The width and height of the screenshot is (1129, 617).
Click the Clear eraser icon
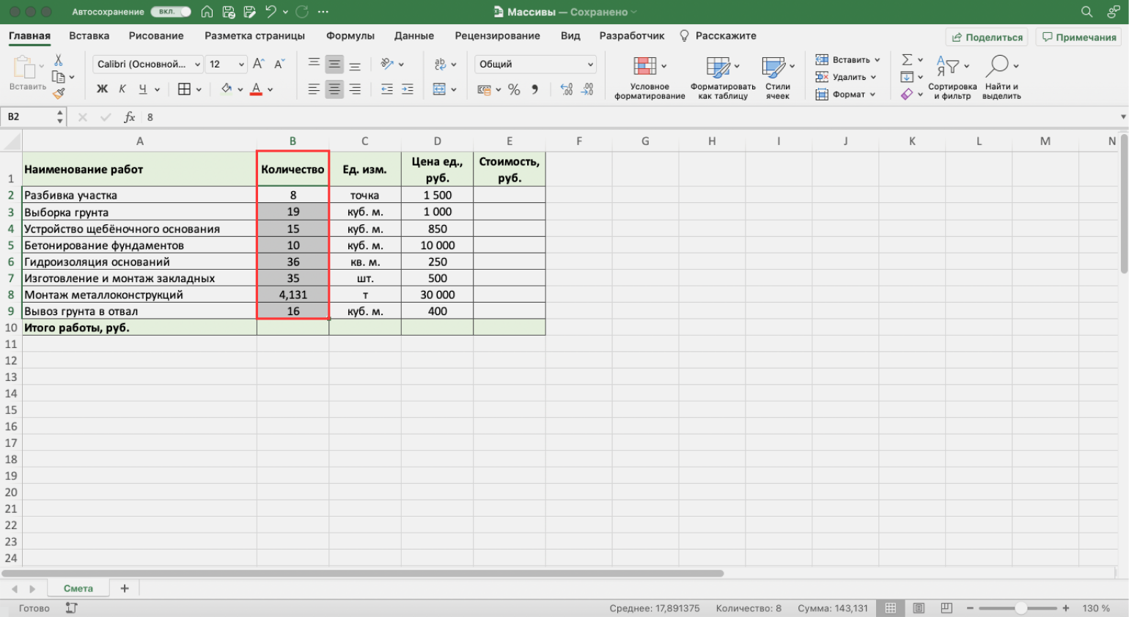[907, 94]
